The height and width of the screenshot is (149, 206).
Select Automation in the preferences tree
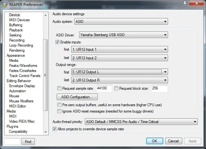pyautogui.click(x=17, y=91)
